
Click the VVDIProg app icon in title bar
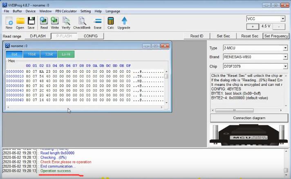pyautogui.click(x=5, y=5)
